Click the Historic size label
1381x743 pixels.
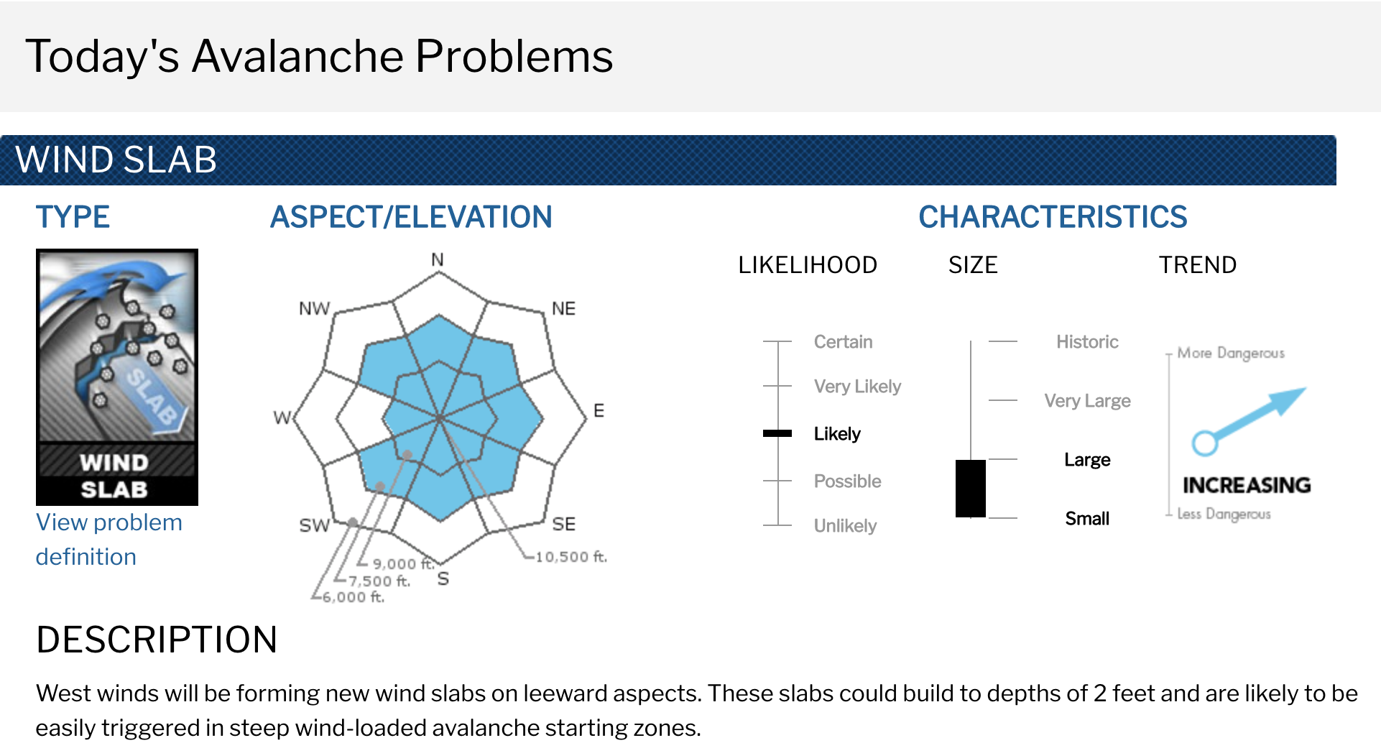(1087, 342)
